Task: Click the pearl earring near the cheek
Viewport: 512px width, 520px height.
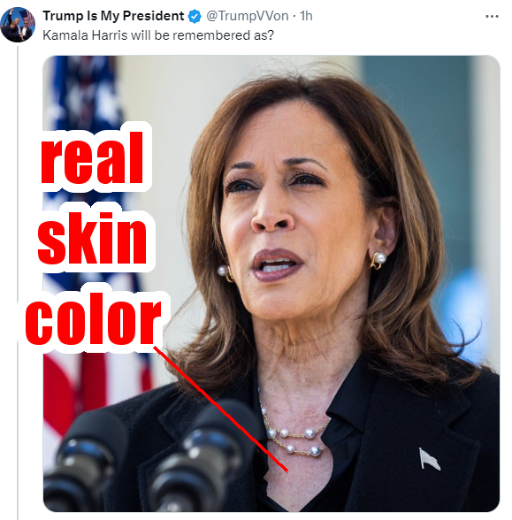Action: 225,273
